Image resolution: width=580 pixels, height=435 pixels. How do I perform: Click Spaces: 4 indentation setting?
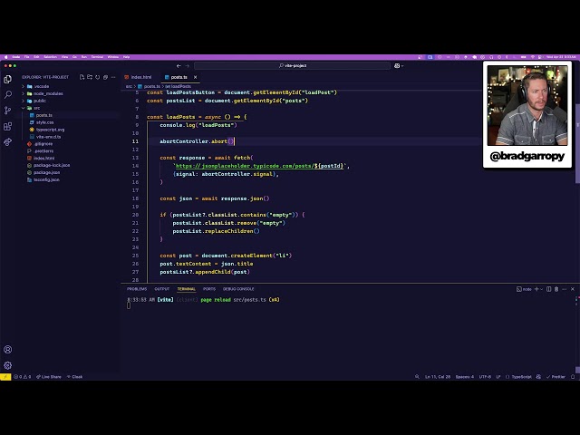(465, 377)
